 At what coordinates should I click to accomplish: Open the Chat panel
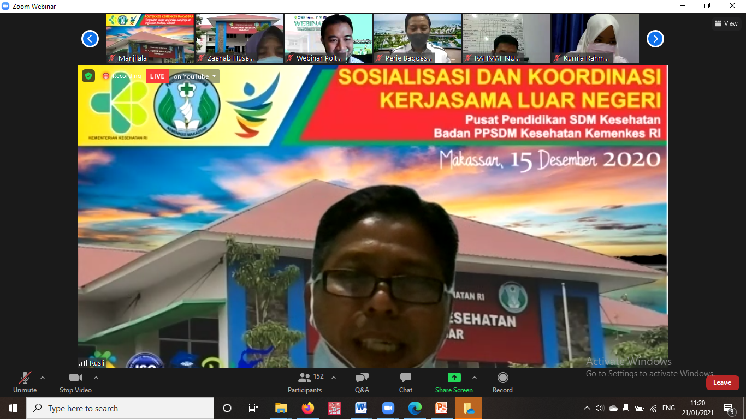406,382
